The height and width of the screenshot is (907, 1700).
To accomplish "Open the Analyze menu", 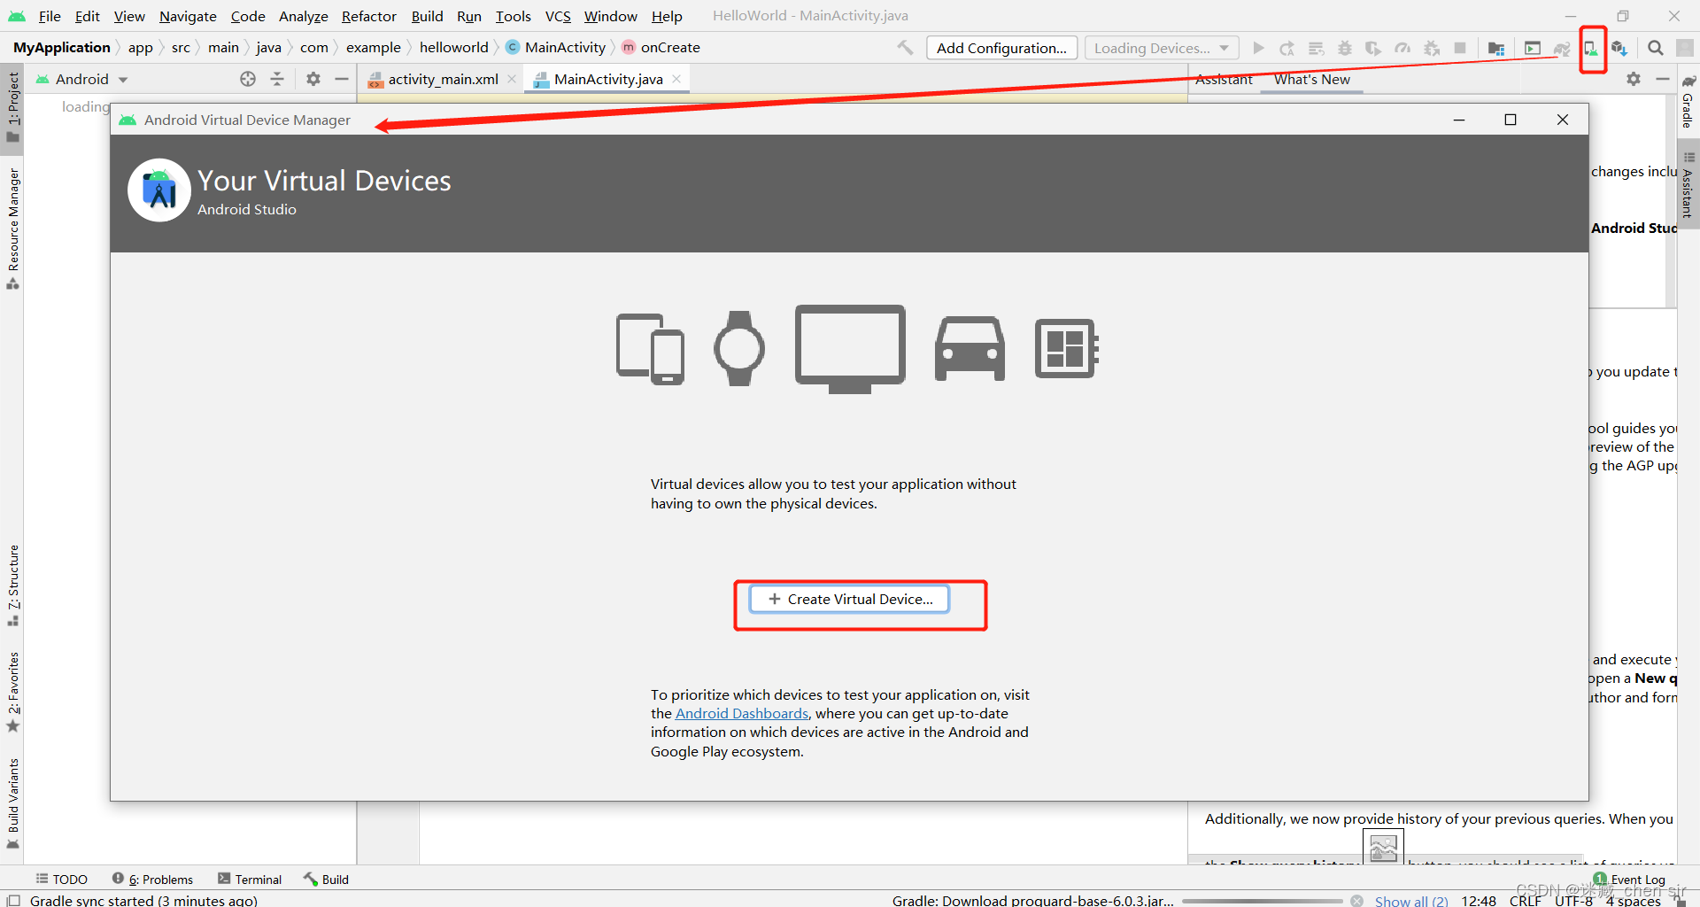I will (x=303, y=16).
